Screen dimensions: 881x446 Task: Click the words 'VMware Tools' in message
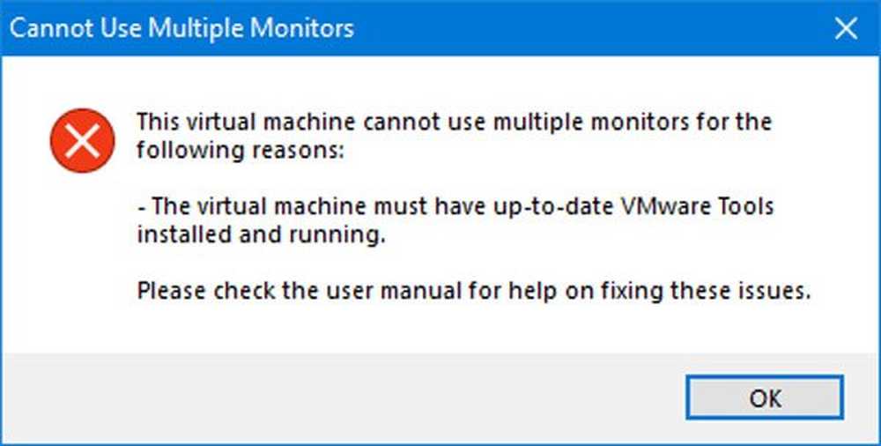[x=697, y=206]
